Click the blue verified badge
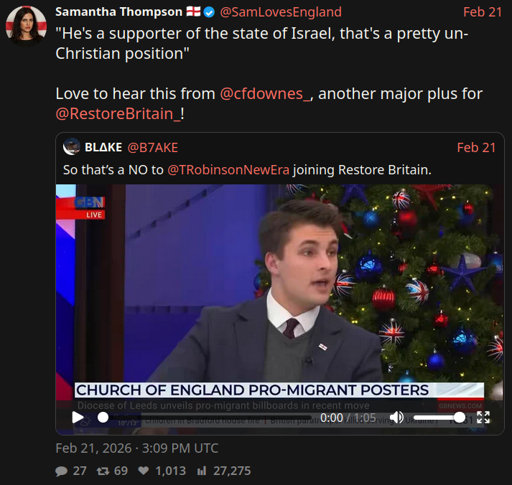Screen dimensions: 512x485 209,12
